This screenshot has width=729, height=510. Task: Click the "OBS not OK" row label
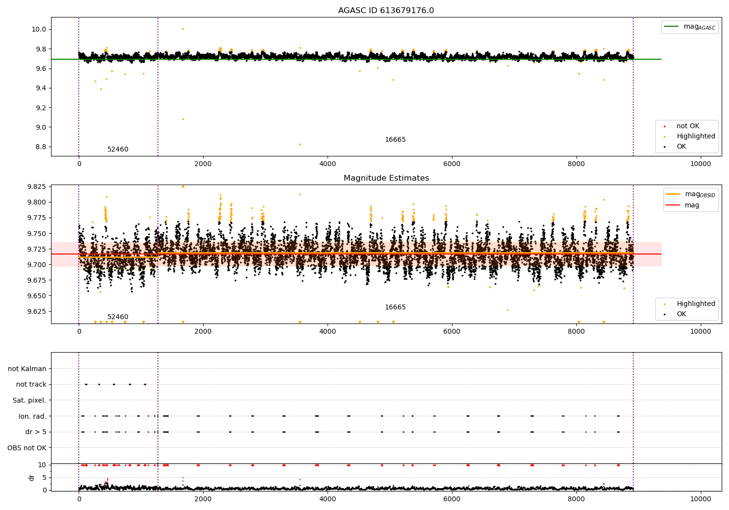tap(27, 448)
